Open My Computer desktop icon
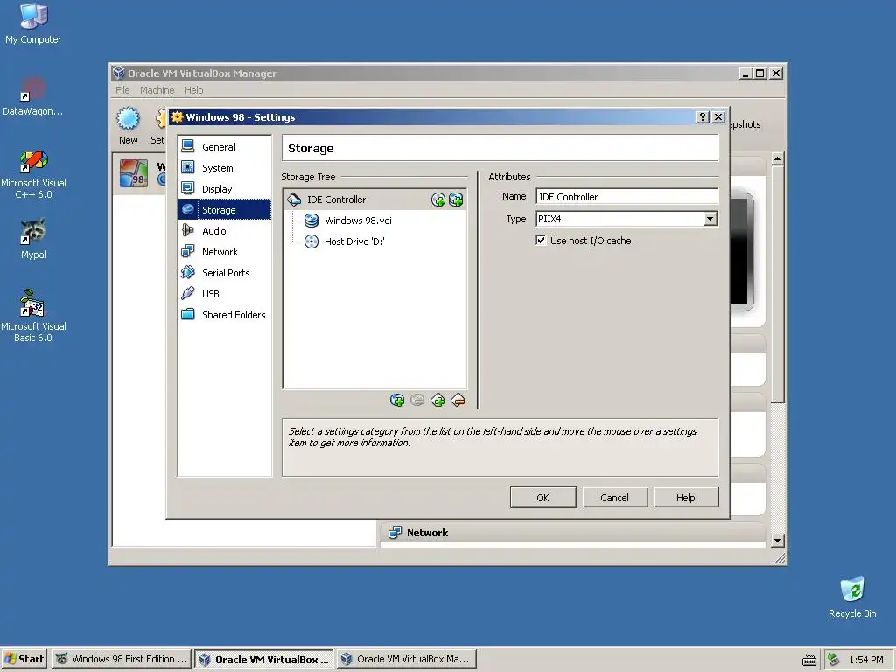The image size is (896, 672). [x=33, y=24]
